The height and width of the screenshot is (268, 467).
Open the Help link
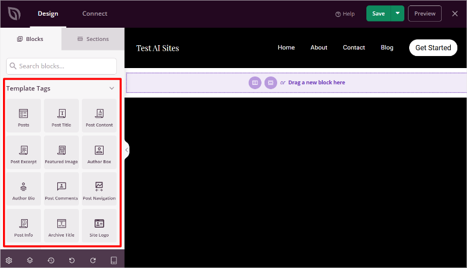[345, 14]
